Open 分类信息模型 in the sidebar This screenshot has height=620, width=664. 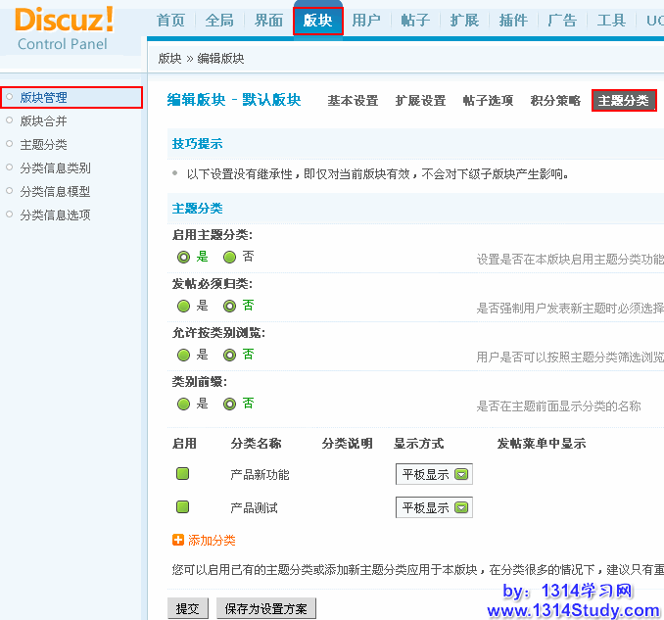tap(56, 192)
